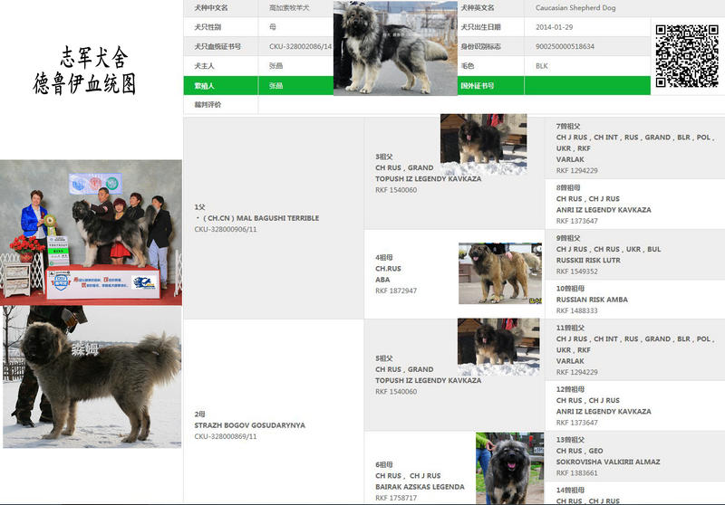Image resolution: width=725 pixels, height=505 pixels.
Task: Click breed name Caucasian Shepherd Dog
Action: (575, 8)
